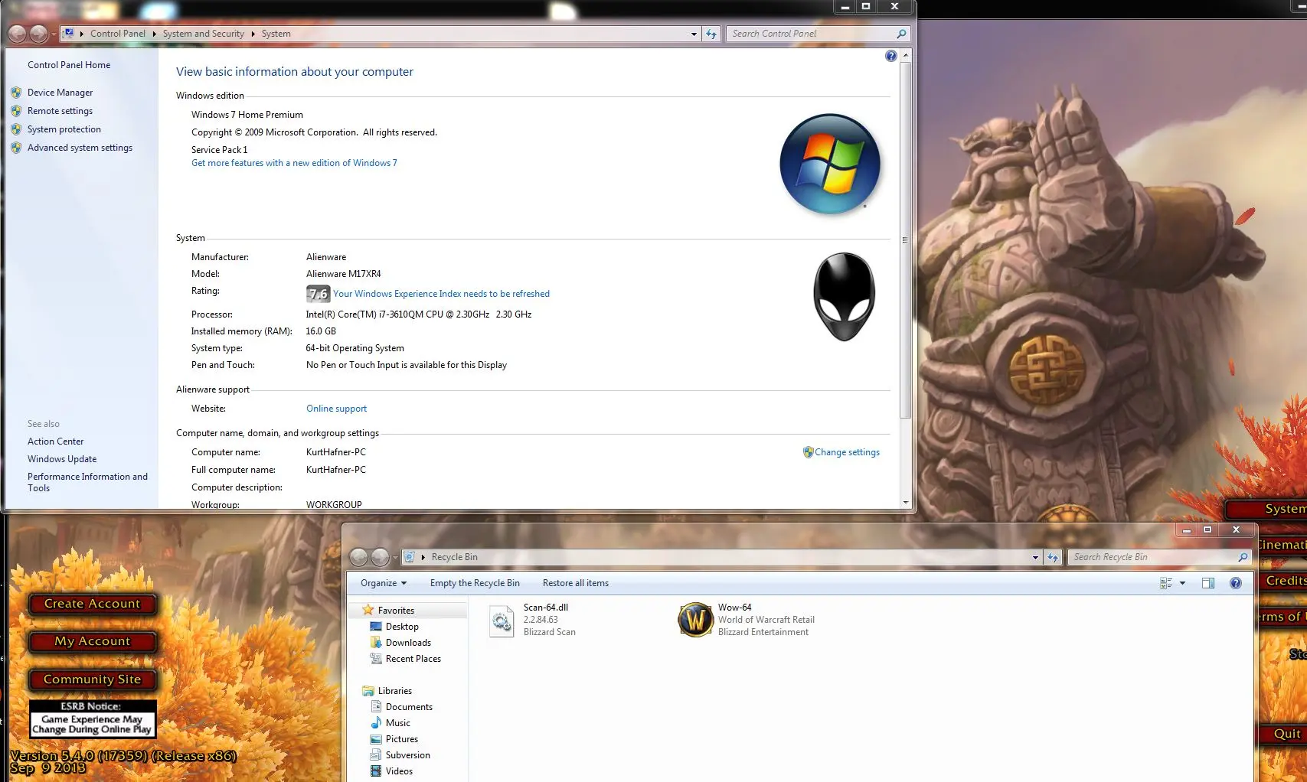Click scroll down arrow in System window
The height and width of the screenshot is (782, 1307).
905,503
